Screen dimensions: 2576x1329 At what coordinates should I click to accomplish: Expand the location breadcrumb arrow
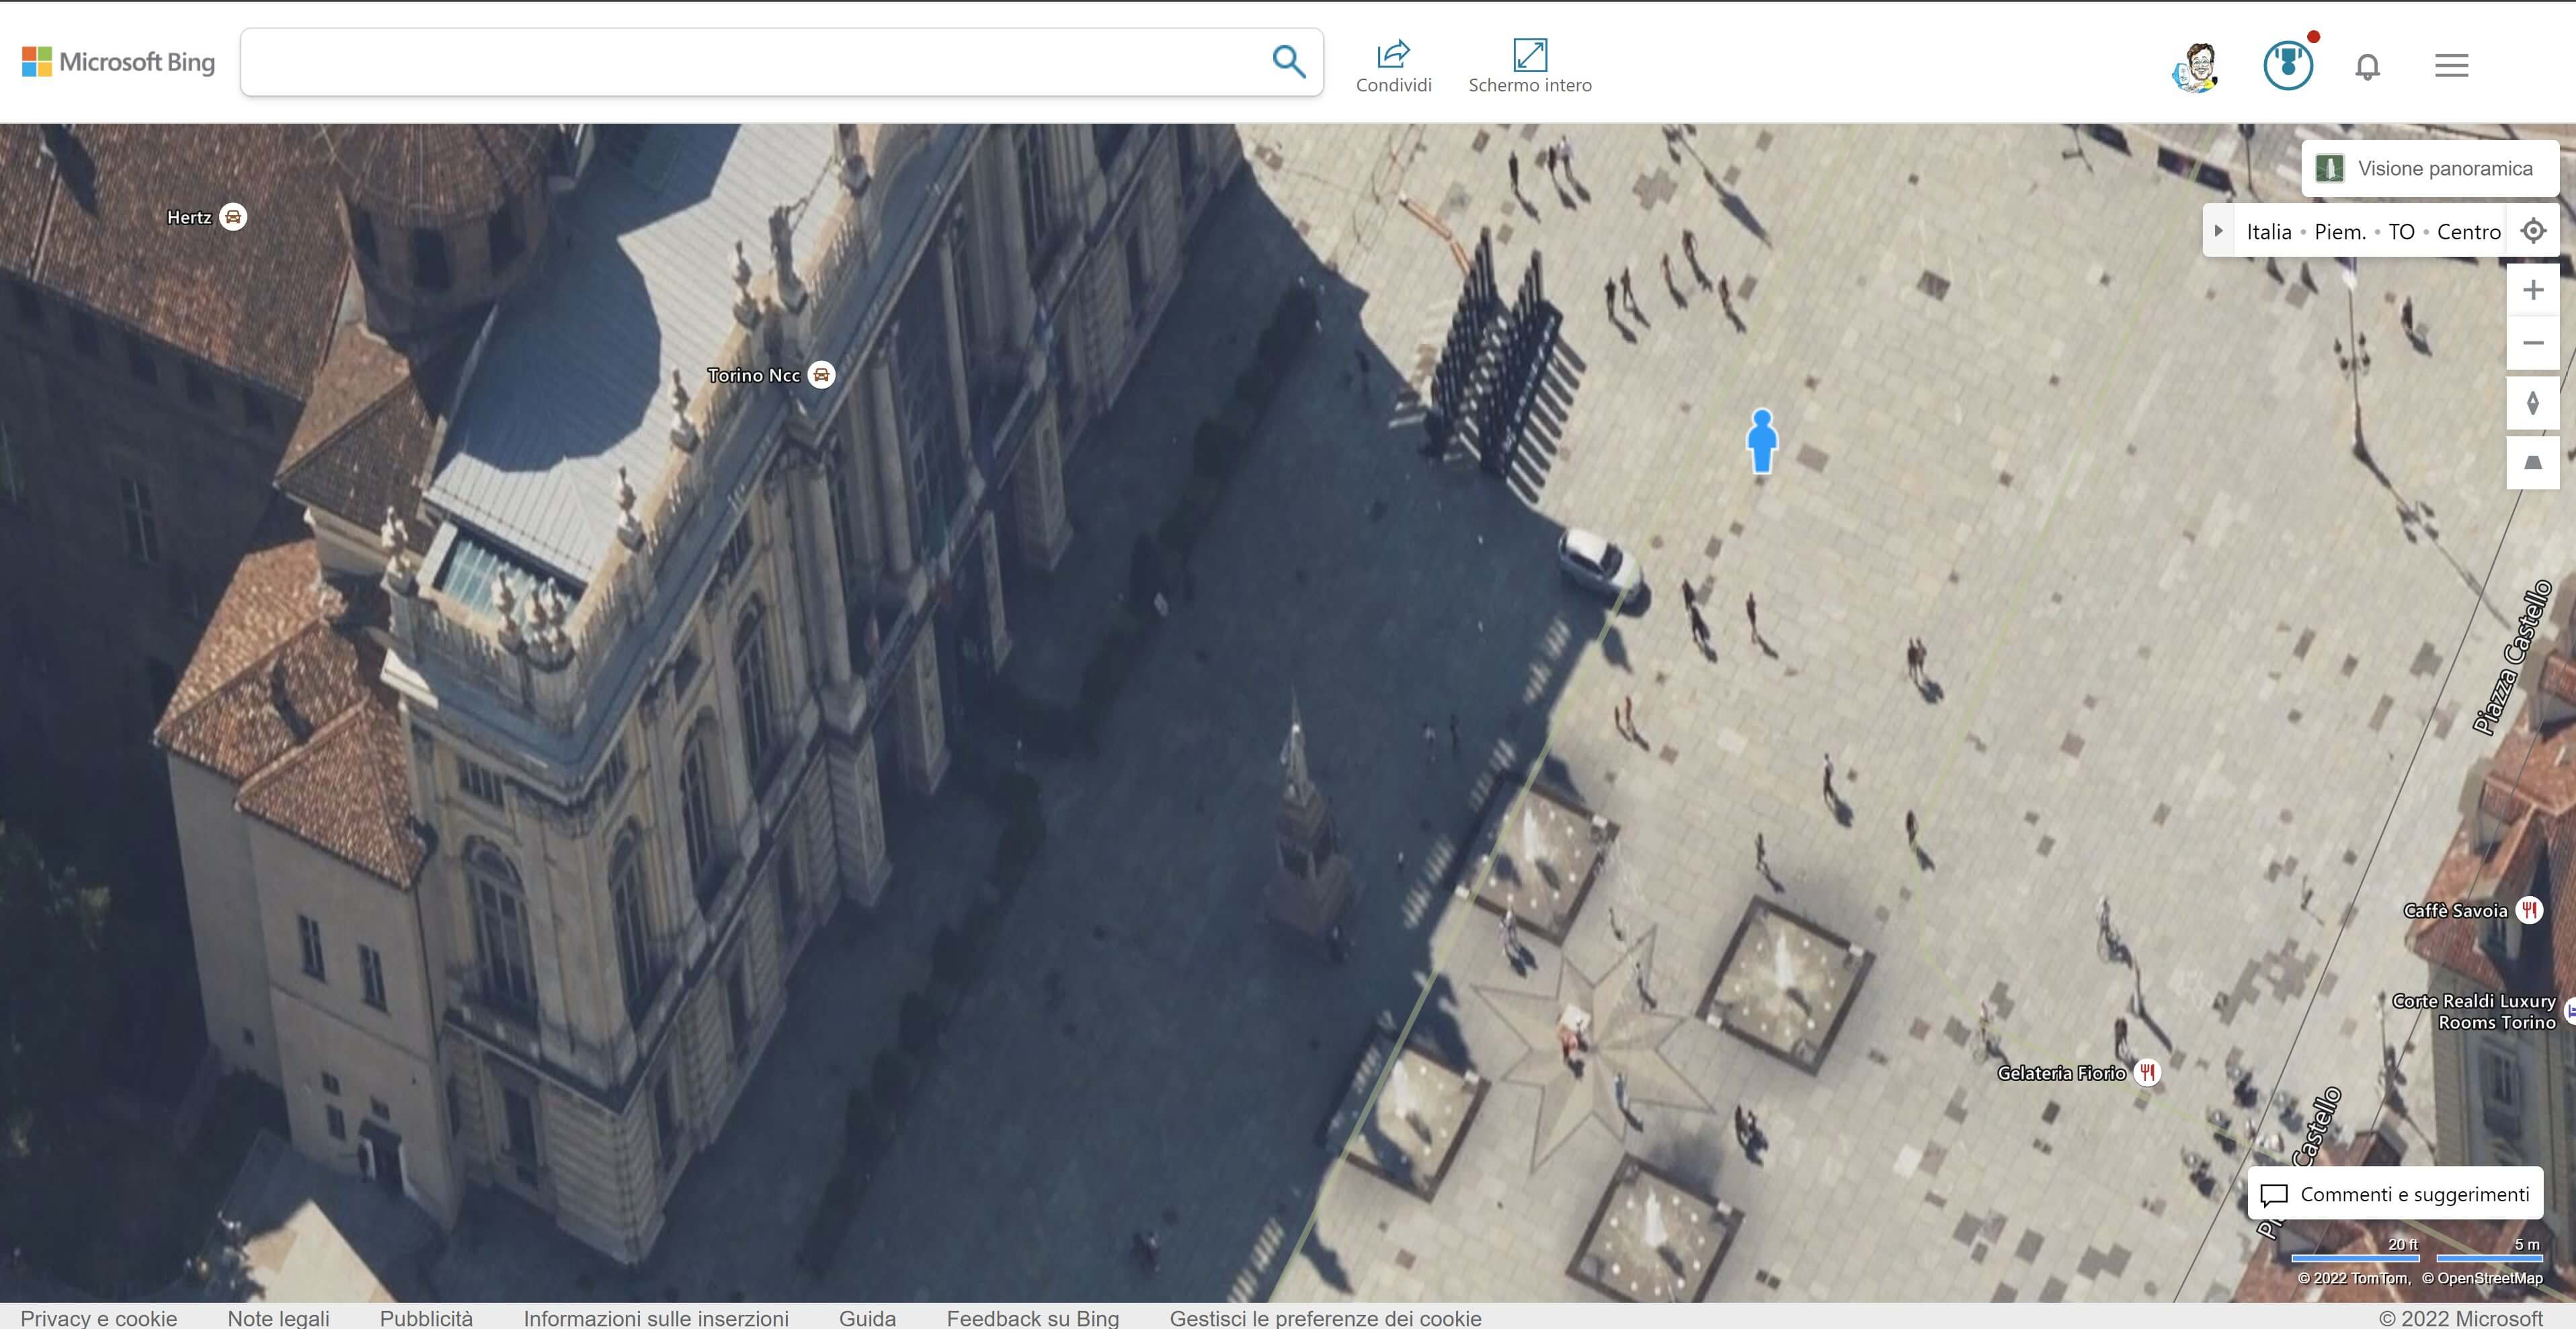point(2219,231)
